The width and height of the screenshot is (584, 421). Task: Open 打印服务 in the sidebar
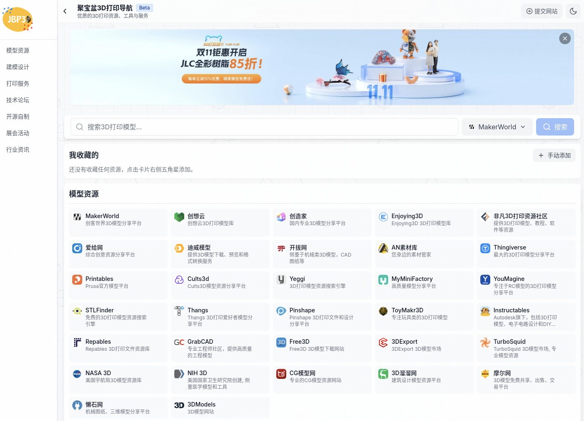(x=18, y=83)
